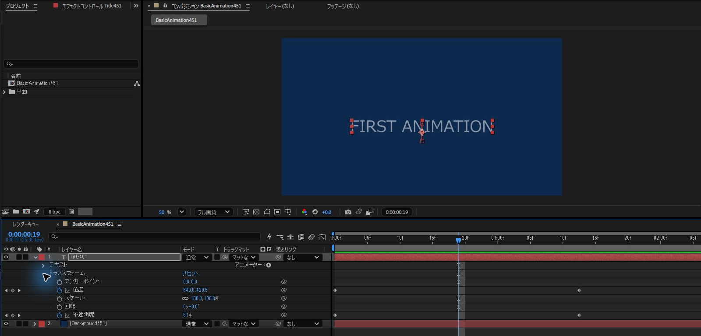Open the レイヤー (なし) viewer tab
Viewport: 701px width, 336px height.
[x=280, y=6]
